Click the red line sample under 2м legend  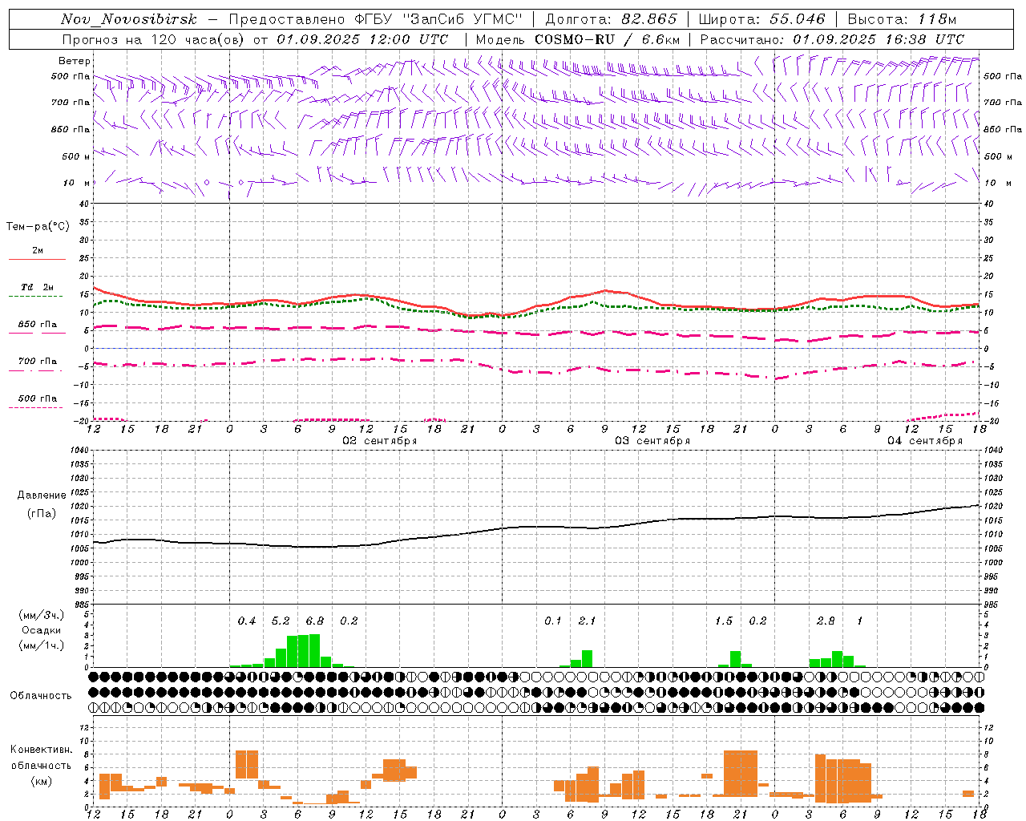pos(37,259)
